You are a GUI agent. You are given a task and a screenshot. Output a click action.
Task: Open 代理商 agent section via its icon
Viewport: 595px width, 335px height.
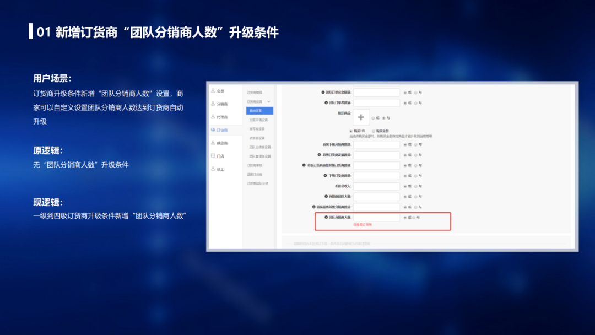point(213,117)
